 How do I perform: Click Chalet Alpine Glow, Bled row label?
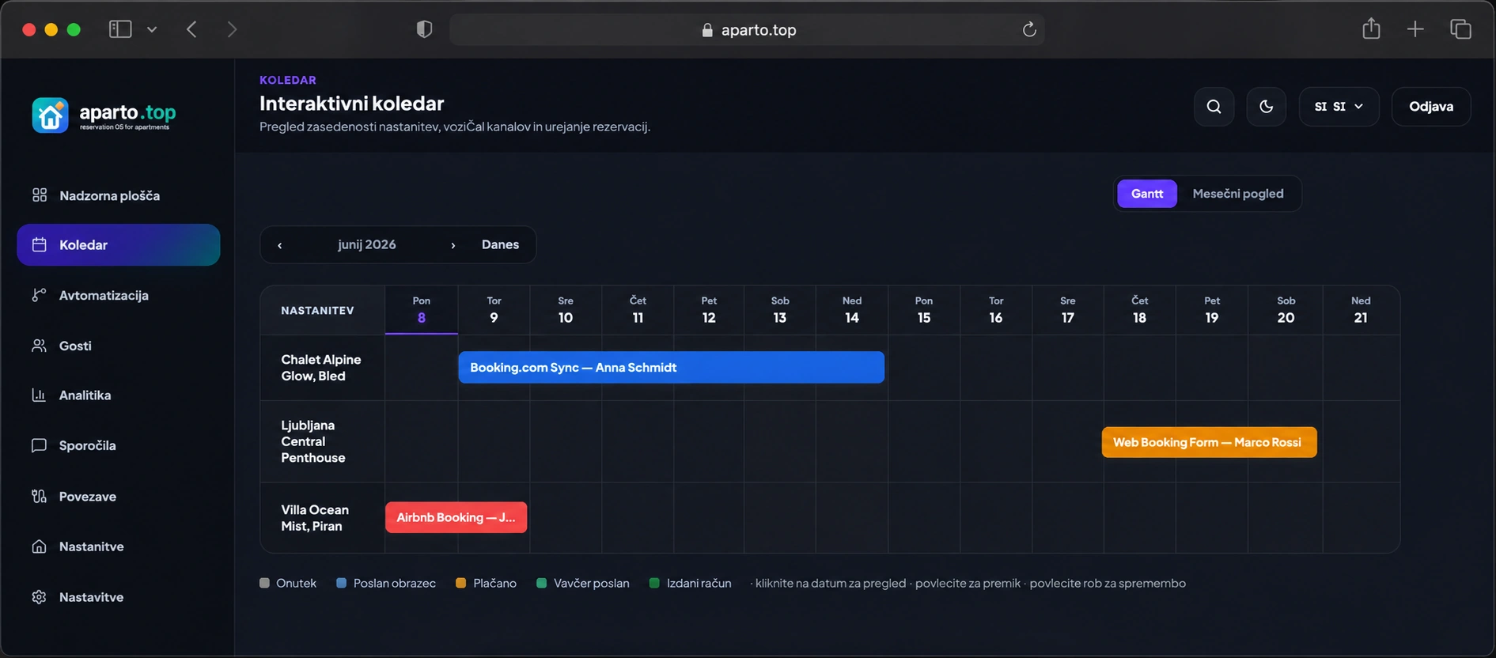click(321, 368)
